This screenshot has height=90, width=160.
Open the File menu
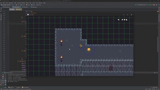(x=1, y=3)
